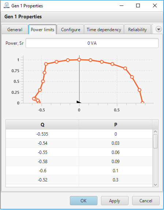Screen dimensions: 164x210
Task: Select the P cell with 0.06
Action: point(116,152)
